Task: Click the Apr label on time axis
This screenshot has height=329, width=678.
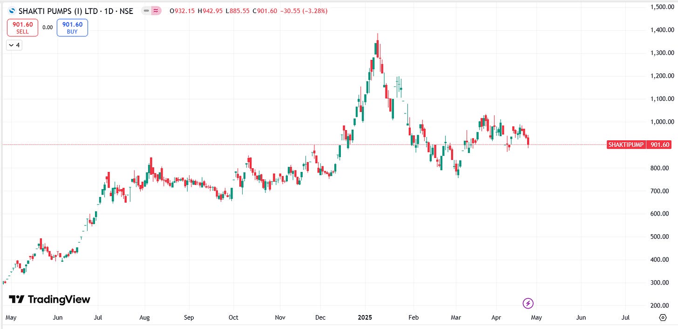Action: coord(495,318)
